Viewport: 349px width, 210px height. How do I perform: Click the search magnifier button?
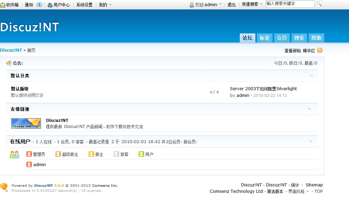pyautogui.click(x=319, y=4)
